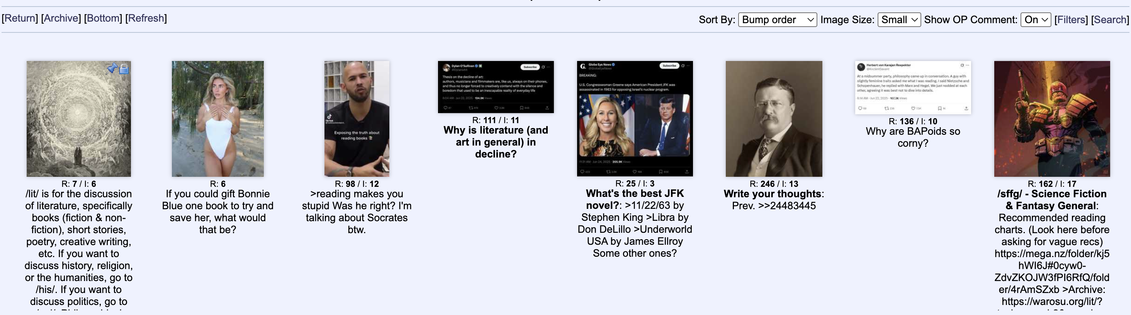Open the /sffg/ Science Fiction thumbnail
The image size is (1131, 315).
(x=1052, y=119)
